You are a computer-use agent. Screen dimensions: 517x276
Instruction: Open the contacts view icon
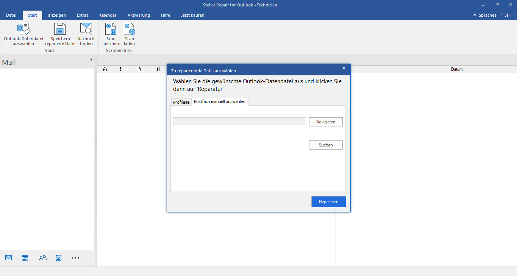[x=42, y=258]
